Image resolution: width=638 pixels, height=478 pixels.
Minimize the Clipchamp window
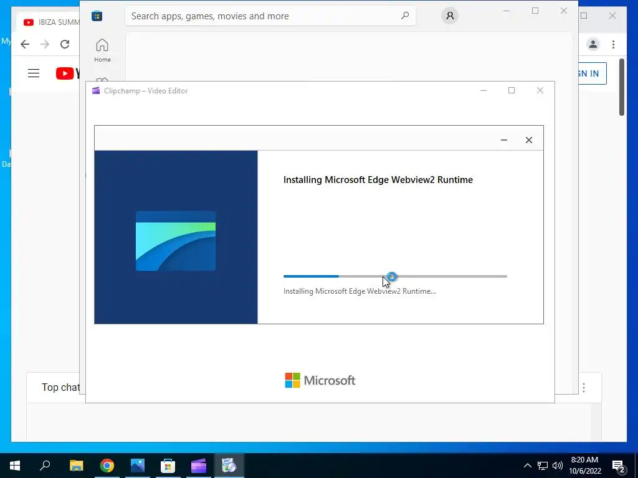[483, 91]
